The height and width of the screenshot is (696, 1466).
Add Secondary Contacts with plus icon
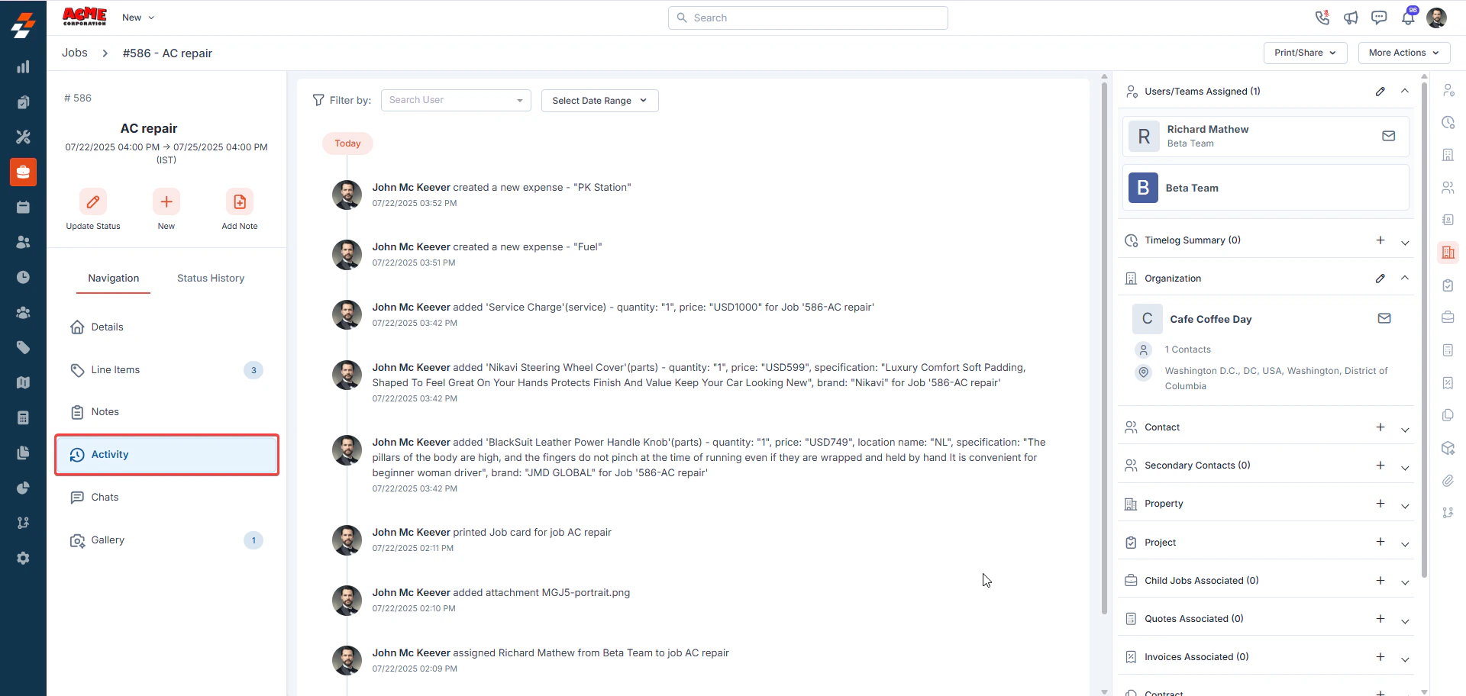(x=1380, y=466)
